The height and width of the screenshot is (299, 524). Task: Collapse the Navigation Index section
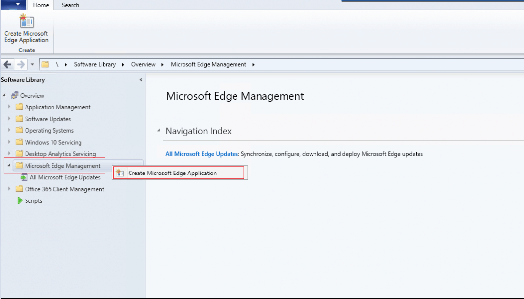tap(158, 131)
